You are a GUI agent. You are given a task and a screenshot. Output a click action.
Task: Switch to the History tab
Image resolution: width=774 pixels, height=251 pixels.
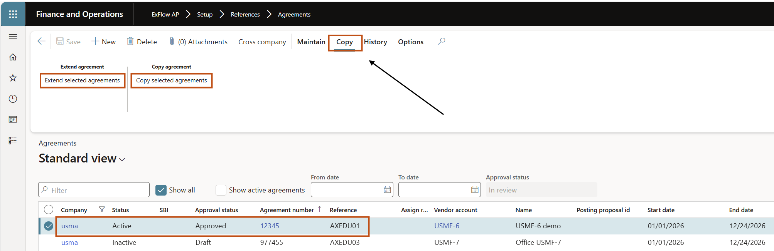(x=375, y=42)
